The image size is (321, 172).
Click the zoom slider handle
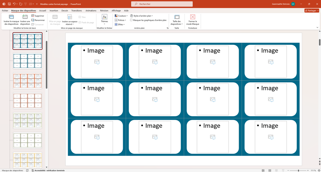(299, 170)
